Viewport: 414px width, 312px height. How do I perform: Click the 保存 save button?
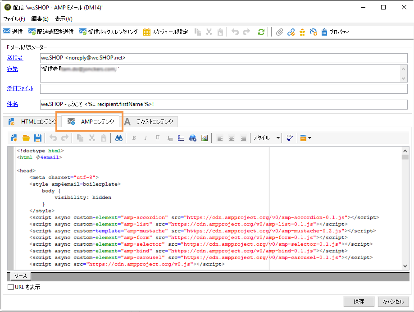[359, 302]
